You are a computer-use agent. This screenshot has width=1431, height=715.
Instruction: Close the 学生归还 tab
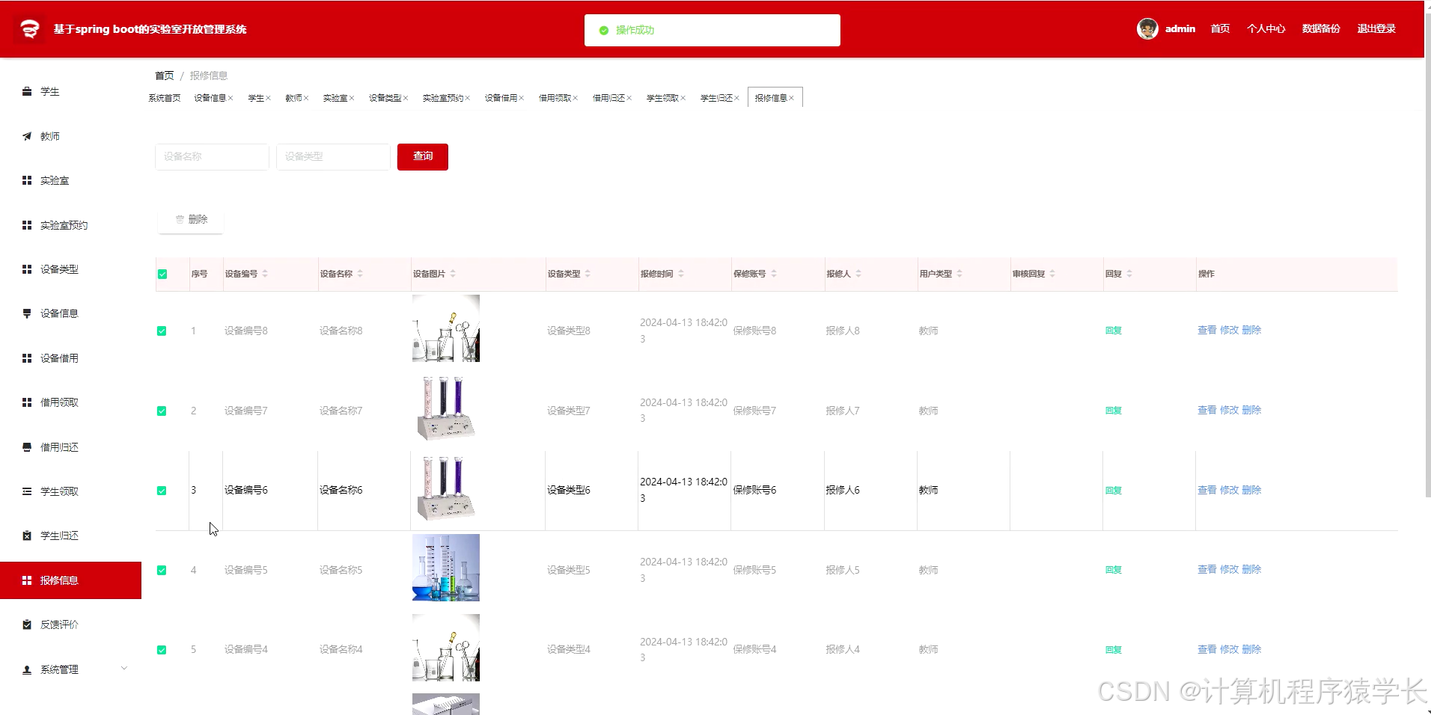coord(737,98)
